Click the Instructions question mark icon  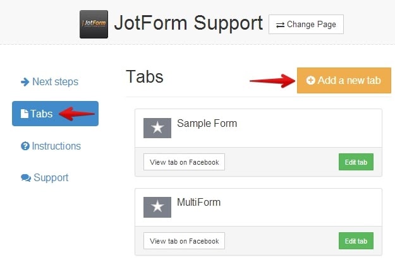coord(25,146)
